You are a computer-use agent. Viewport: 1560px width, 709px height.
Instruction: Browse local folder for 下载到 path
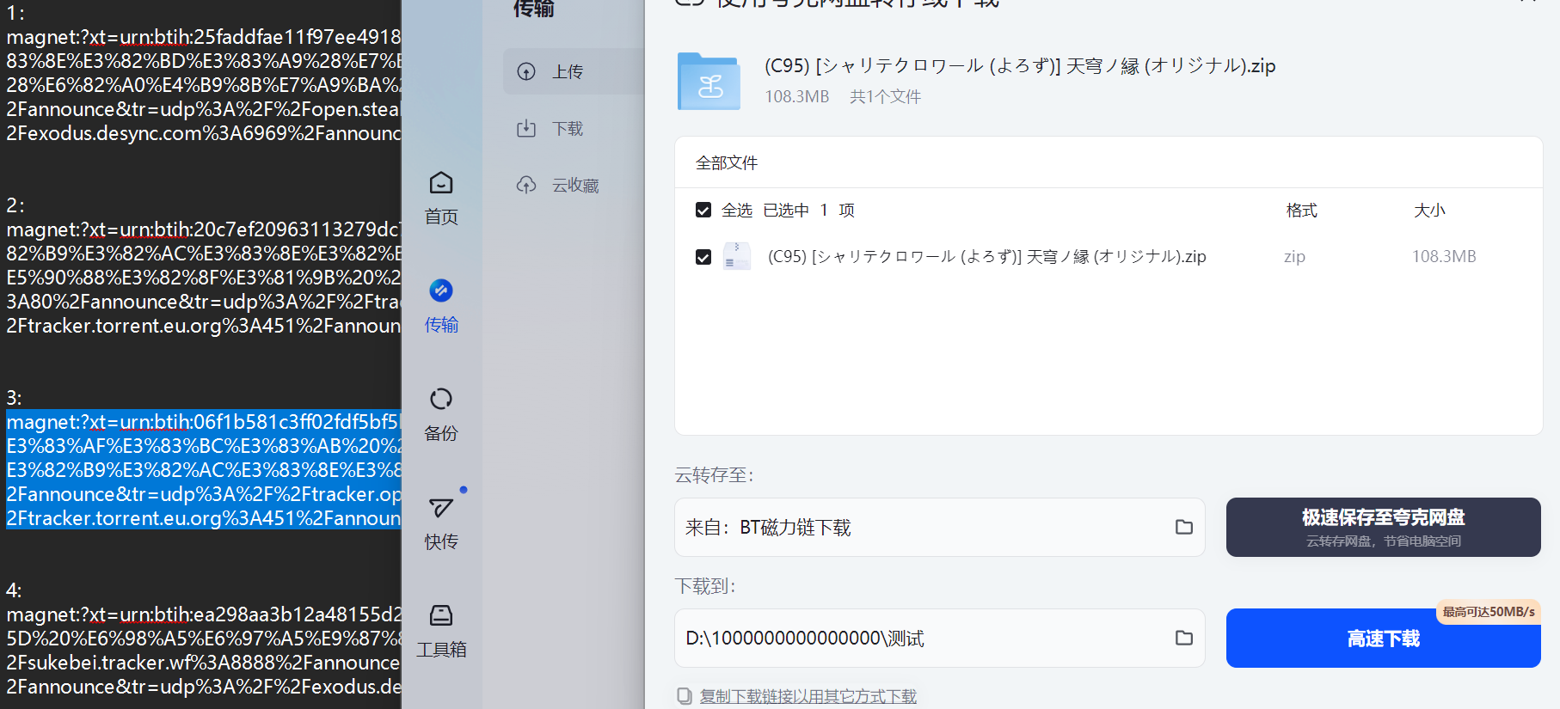pos(1184,638)
